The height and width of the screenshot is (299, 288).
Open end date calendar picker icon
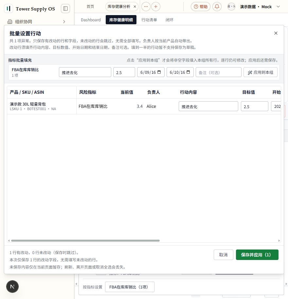coord(188,72)
